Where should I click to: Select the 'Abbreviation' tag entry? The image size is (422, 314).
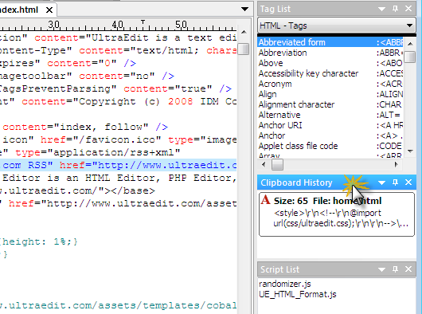[x=330, y=53]
